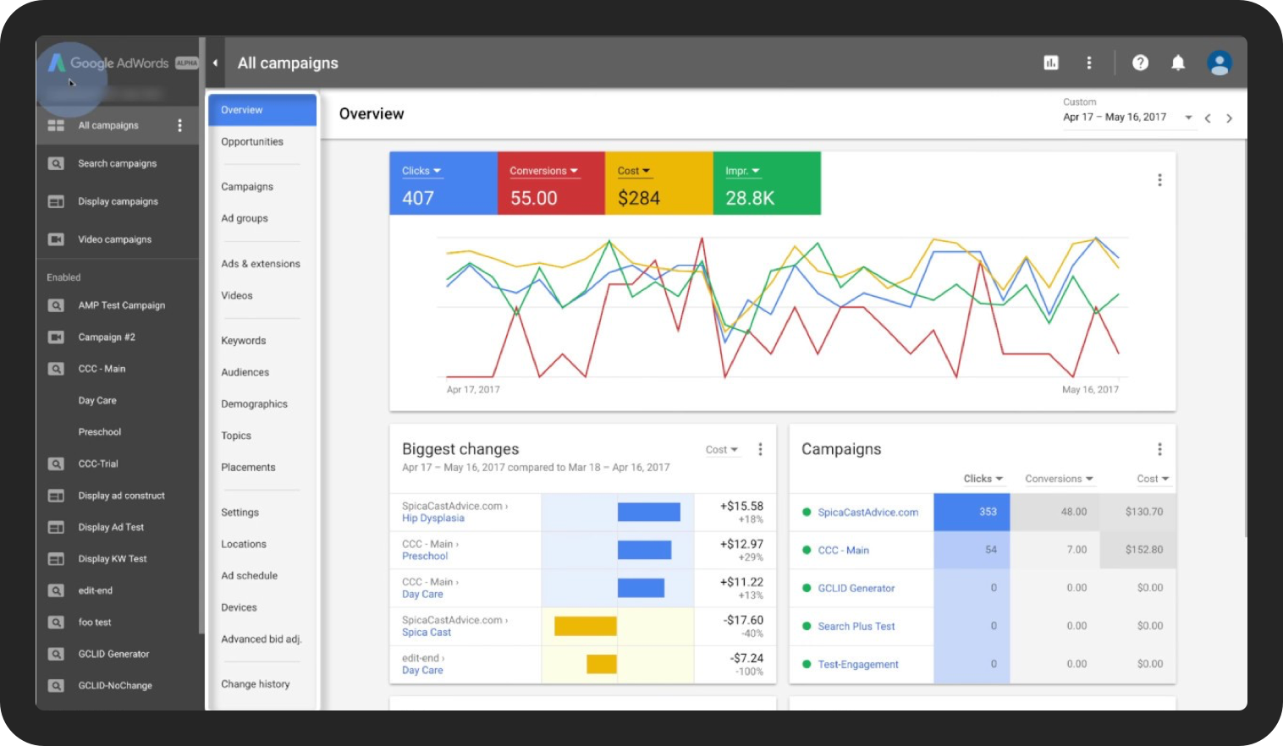The image size is (1283, 746).
Task: Open the user account avatar
Action: pyautogui.click(x=1220, y=63)
